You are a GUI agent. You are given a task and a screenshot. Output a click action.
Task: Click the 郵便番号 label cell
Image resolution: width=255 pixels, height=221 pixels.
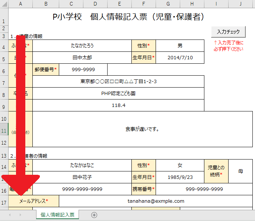[x=46, y=70]
